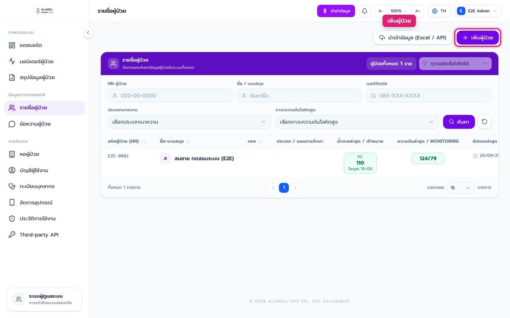Click the ประวัติการใช้งาน shield icon
510x318 pixels.
click(x=12, y=219)
